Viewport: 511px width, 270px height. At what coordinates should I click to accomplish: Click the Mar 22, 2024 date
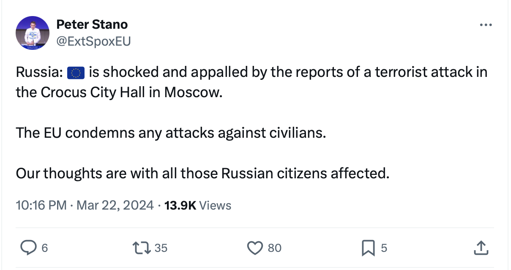click(x=116, y=205)
